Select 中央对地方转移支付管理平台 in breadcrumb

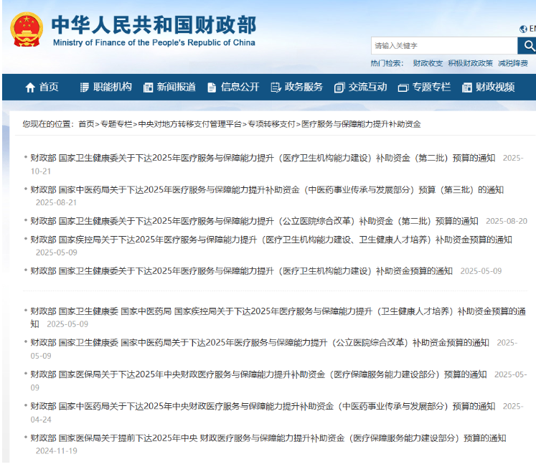coord(189,124)
